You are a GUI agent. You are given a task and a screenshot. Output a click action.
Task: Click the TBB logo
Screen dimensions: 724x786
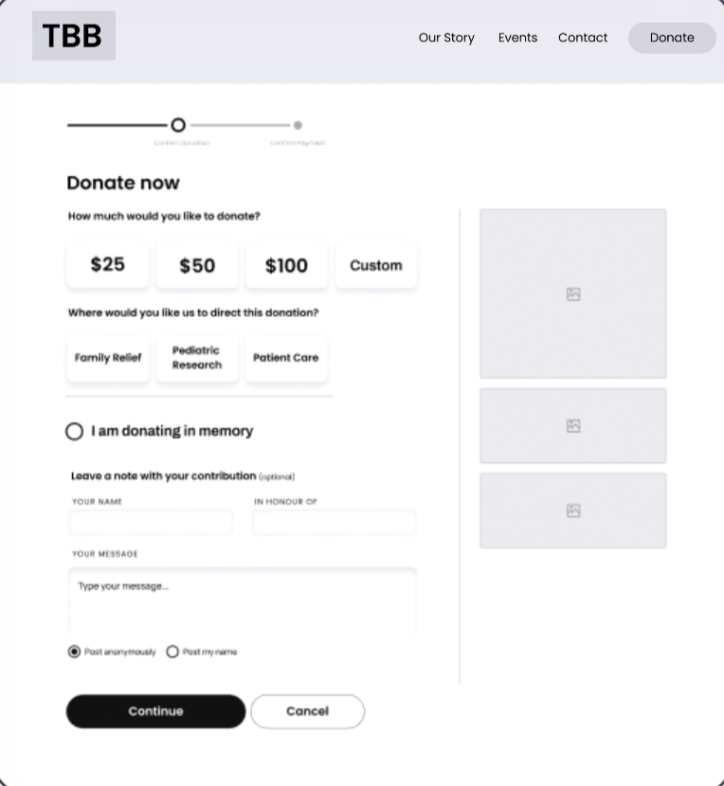click(x=74, y=36)
